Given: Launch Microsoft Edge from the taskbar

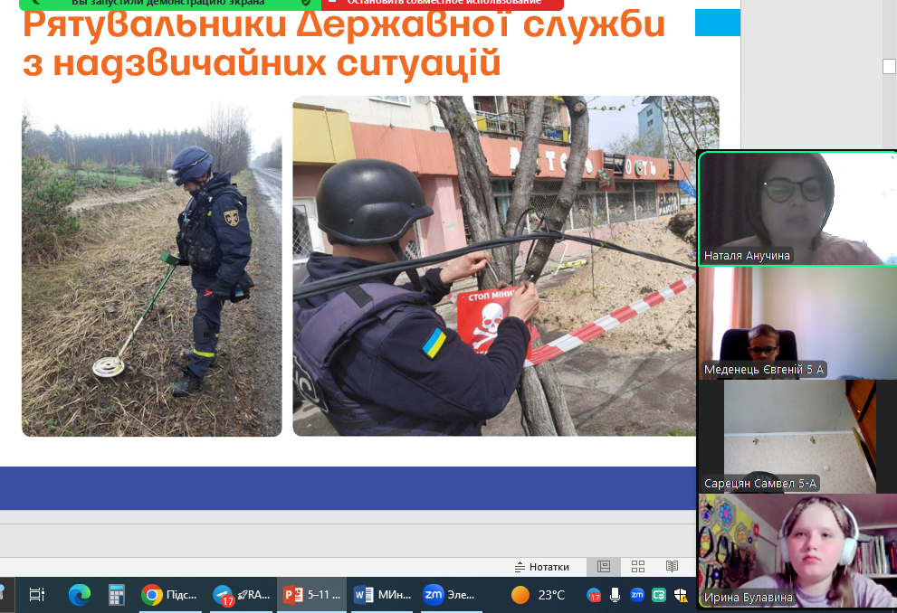Looking at the screenshot, I should [79, 595].
